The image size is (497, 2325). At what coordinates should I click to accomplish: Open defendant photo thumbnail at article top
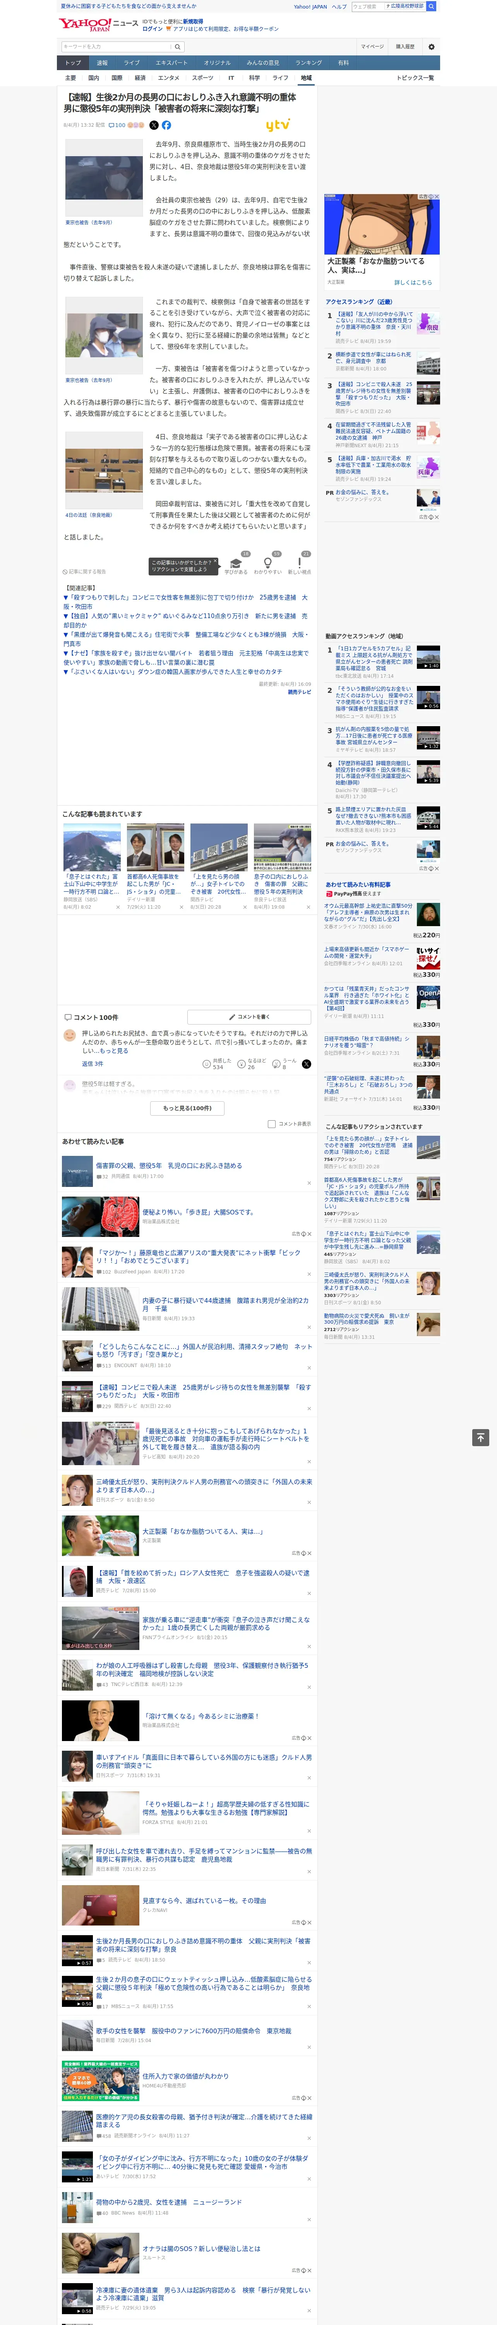pos(104,177)
